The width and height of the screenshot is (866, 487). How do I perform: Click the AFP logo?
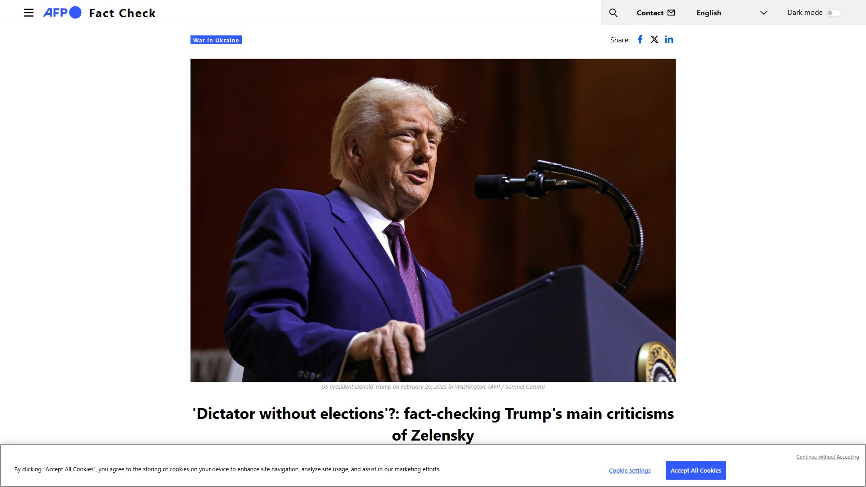click(62, 13)
